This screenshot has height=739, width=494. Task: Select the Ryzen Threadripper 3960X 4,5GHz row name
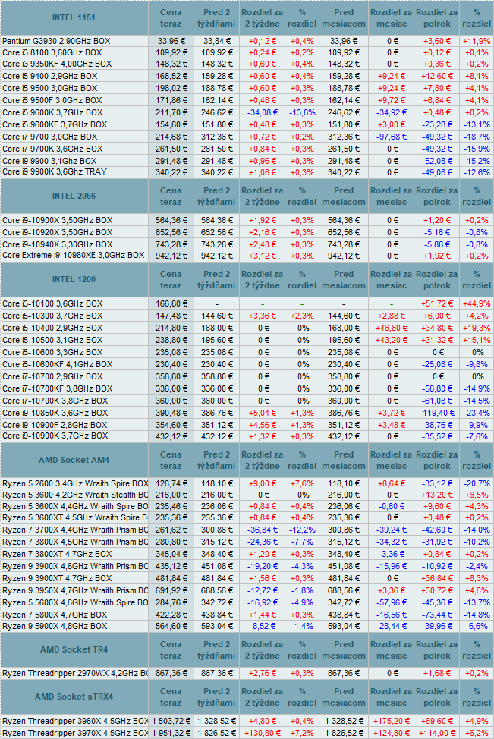click(x=75, y=721)
